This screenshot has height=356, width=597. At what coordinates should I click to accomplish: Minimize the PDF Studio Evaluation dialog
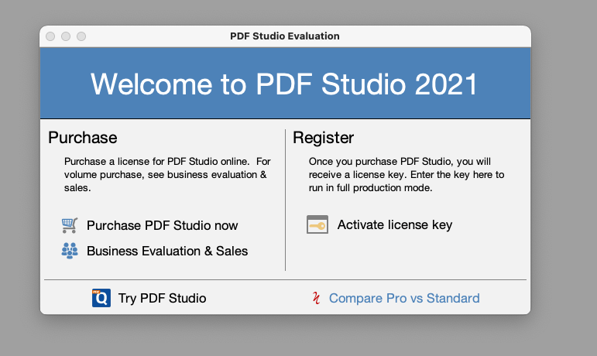(x=66, y=36)
